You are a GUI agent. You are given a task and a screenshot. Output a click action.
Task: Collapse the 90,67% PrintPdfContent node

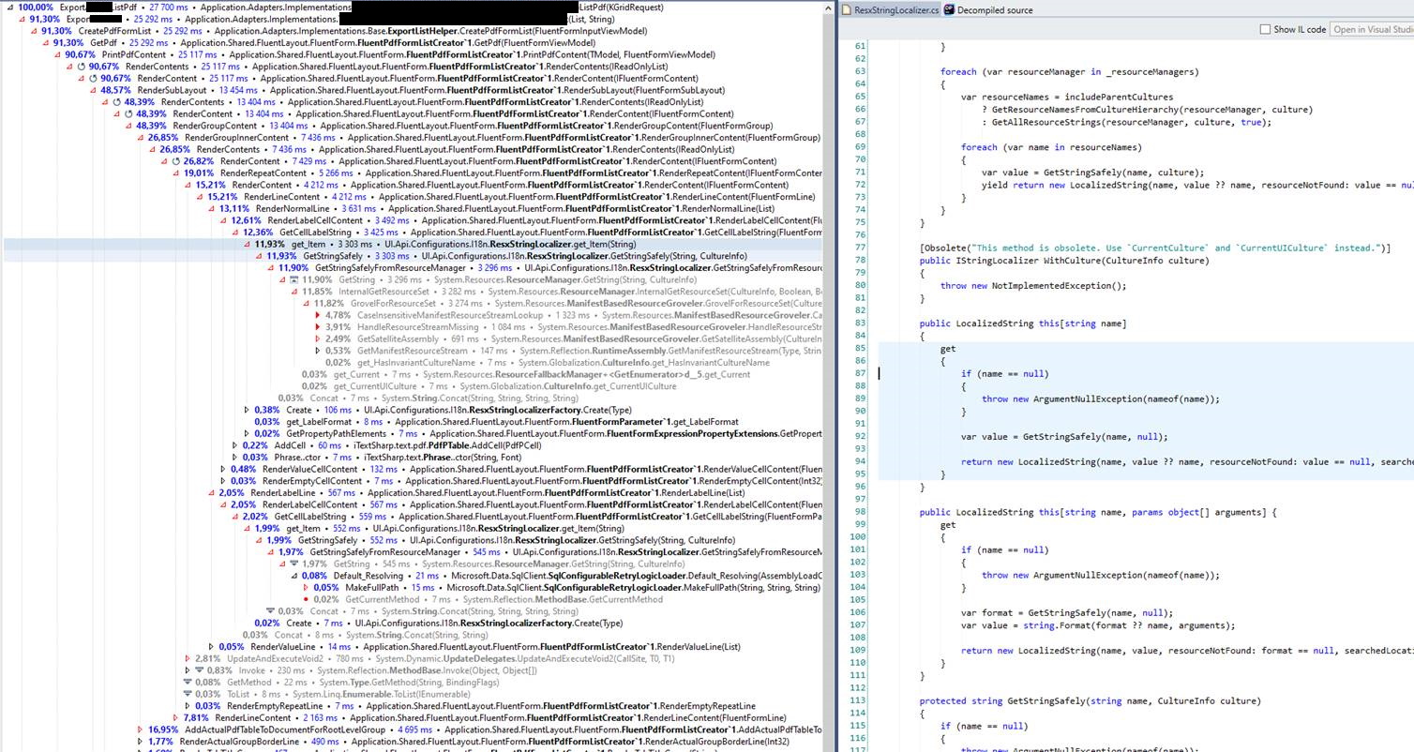click(57, 55)
